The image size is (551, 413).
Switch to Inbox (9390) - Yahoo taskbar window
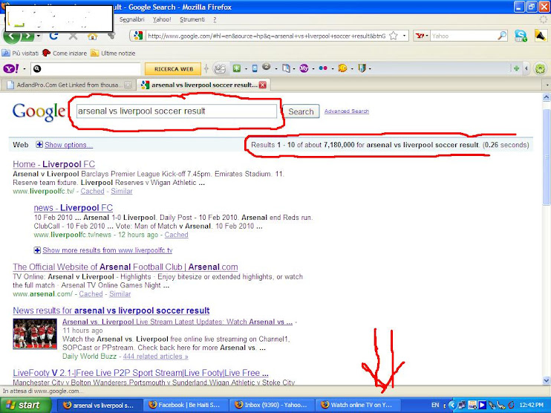pos(272,406)
